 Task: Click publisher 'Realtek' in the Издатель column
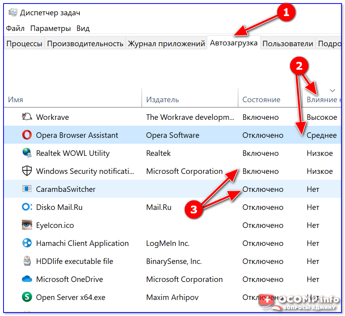tap(159, 153)
